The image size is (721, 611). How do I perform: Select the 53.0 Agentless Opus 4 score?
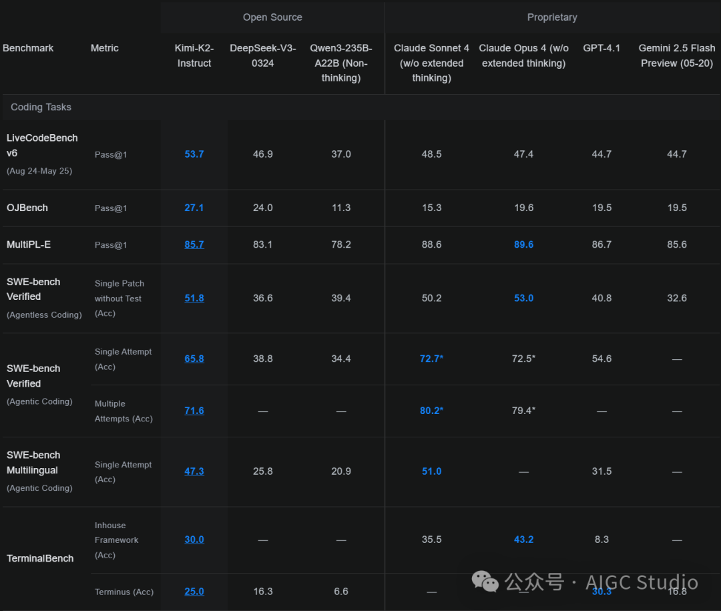[524, 298]
